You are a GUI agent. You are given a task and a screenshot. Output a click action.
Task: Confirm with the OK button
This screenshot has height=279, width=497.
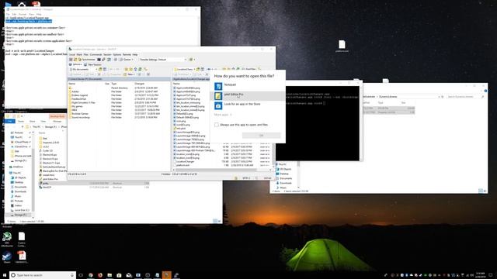(261, 136)
